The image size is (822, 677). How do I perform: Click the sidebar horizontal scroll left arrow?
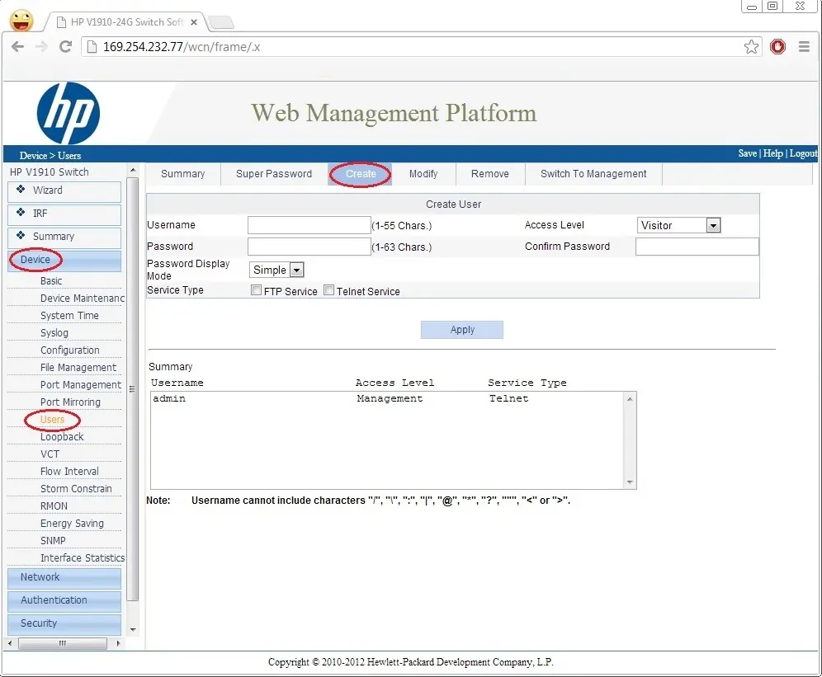pos(10,643)
